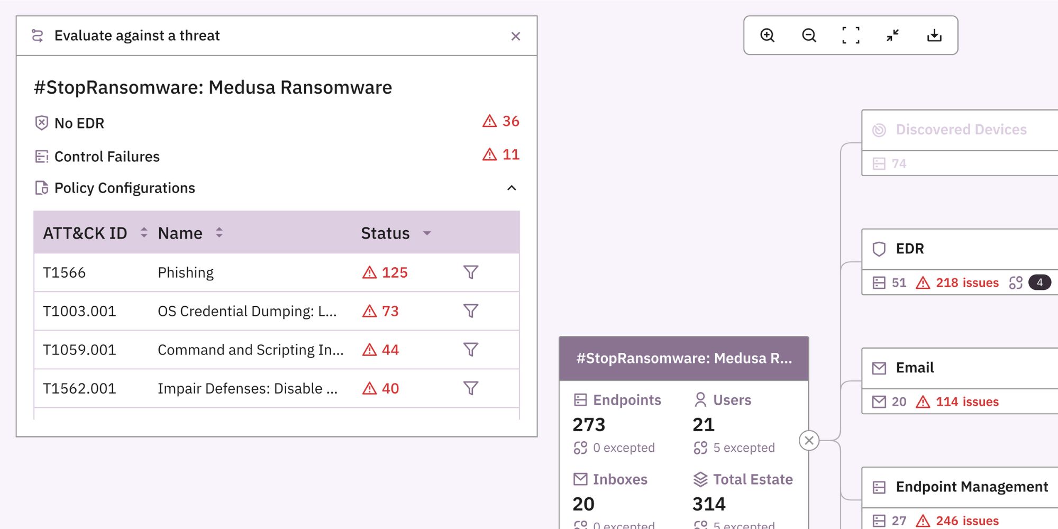The height and width of the screenshot is (529, 1058).
Task: Click the zoom out magnifier icon
Action: coord(809,35)
